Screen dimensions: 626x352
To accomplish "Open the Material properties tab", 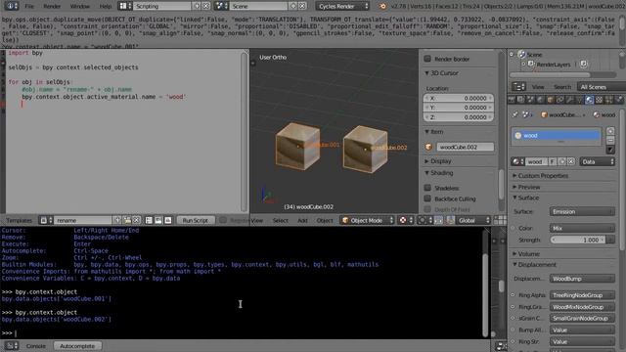I will pyautogui.click(x=589, y=100).
